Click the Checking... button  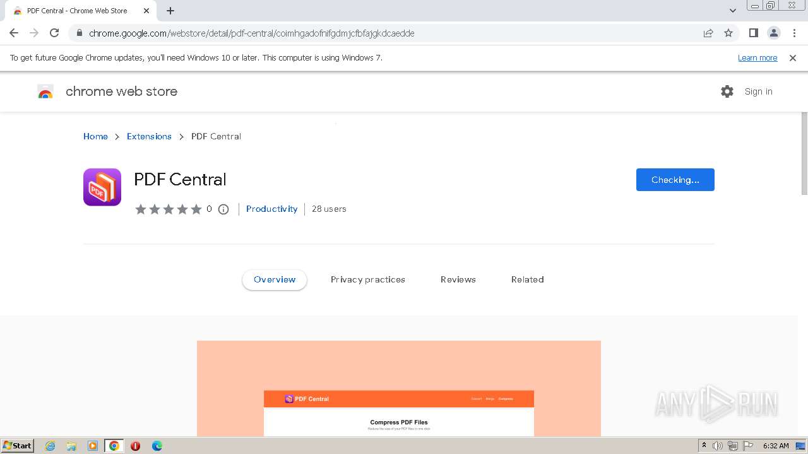point(675,180)
